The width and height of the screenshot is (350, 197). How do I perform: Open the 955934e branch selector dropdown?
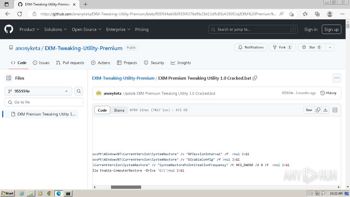[38, 91]
